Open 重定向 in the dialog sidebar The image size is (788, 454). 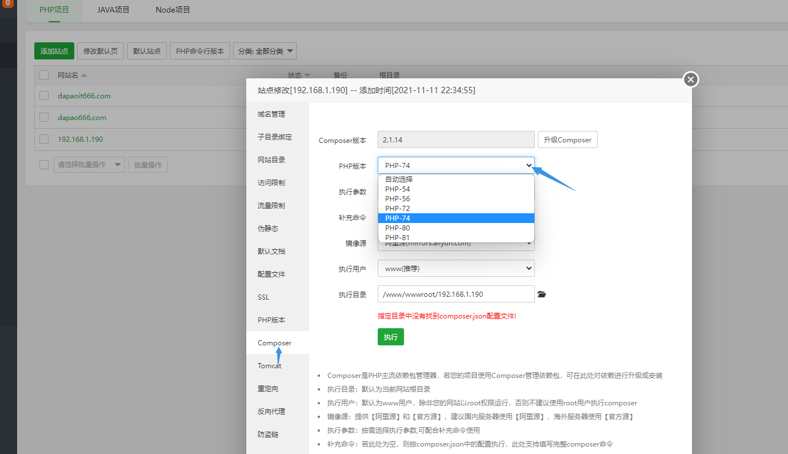pyautogui.click(x=278, y=389)
